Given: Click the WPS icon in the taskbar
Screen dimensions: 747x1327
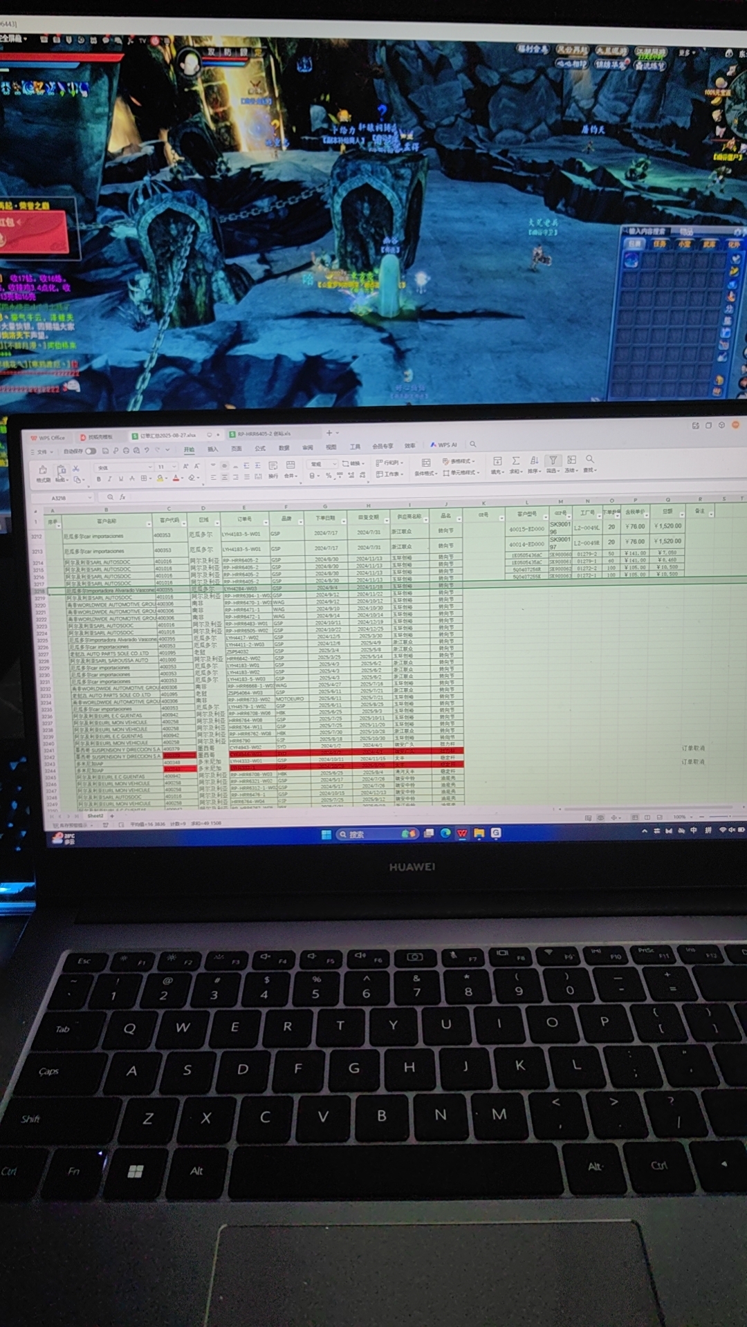Looking at the screenshot, I should tap(462, 833).
